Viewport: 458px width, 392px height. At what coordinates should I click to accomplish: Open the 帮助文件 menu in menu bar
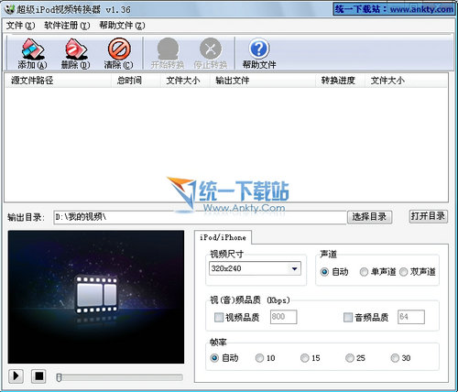click(122, 26)
